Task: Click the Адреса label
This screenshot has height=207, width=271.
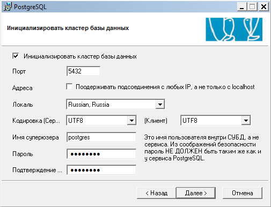Action: 23,88
